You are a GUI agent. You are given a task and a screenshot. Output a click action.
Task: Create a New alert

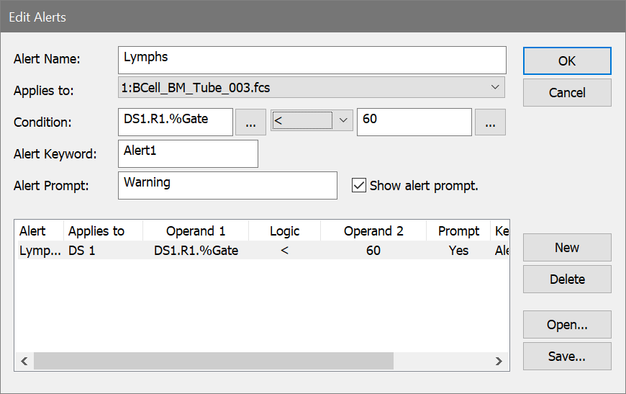point(566,247)
